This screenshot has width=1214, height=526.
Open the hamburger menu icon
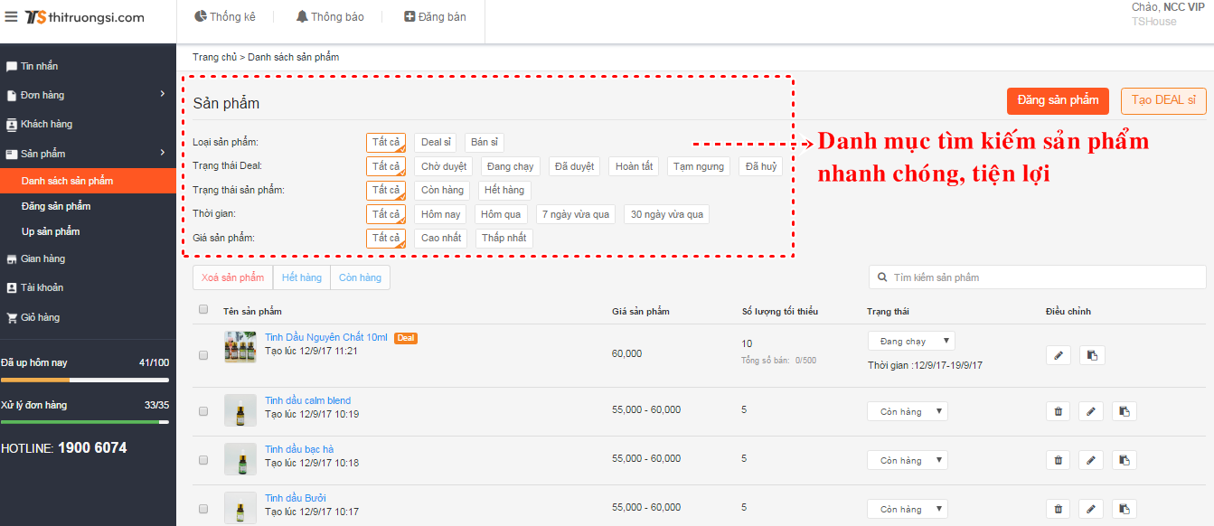coord(11,17)
